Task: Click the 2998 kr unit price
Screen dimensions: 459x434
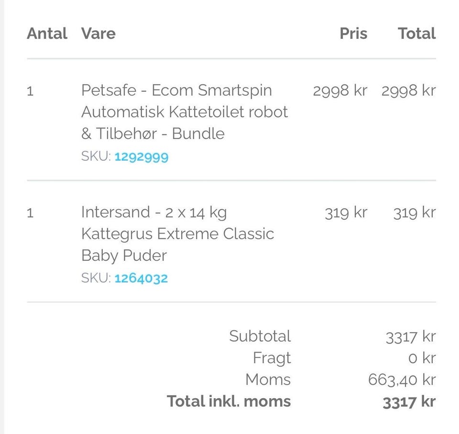Action: (x=340, y=90)
